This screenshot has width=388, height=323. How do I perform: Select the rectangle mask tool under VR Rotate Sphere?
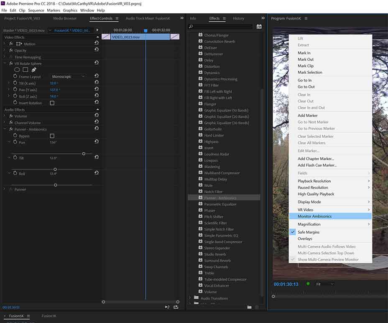(25, 70)
